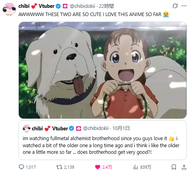Viewport: 190px width, 173px height.
Task: Click the blue verified badge in header
Action: click(58, 6)
